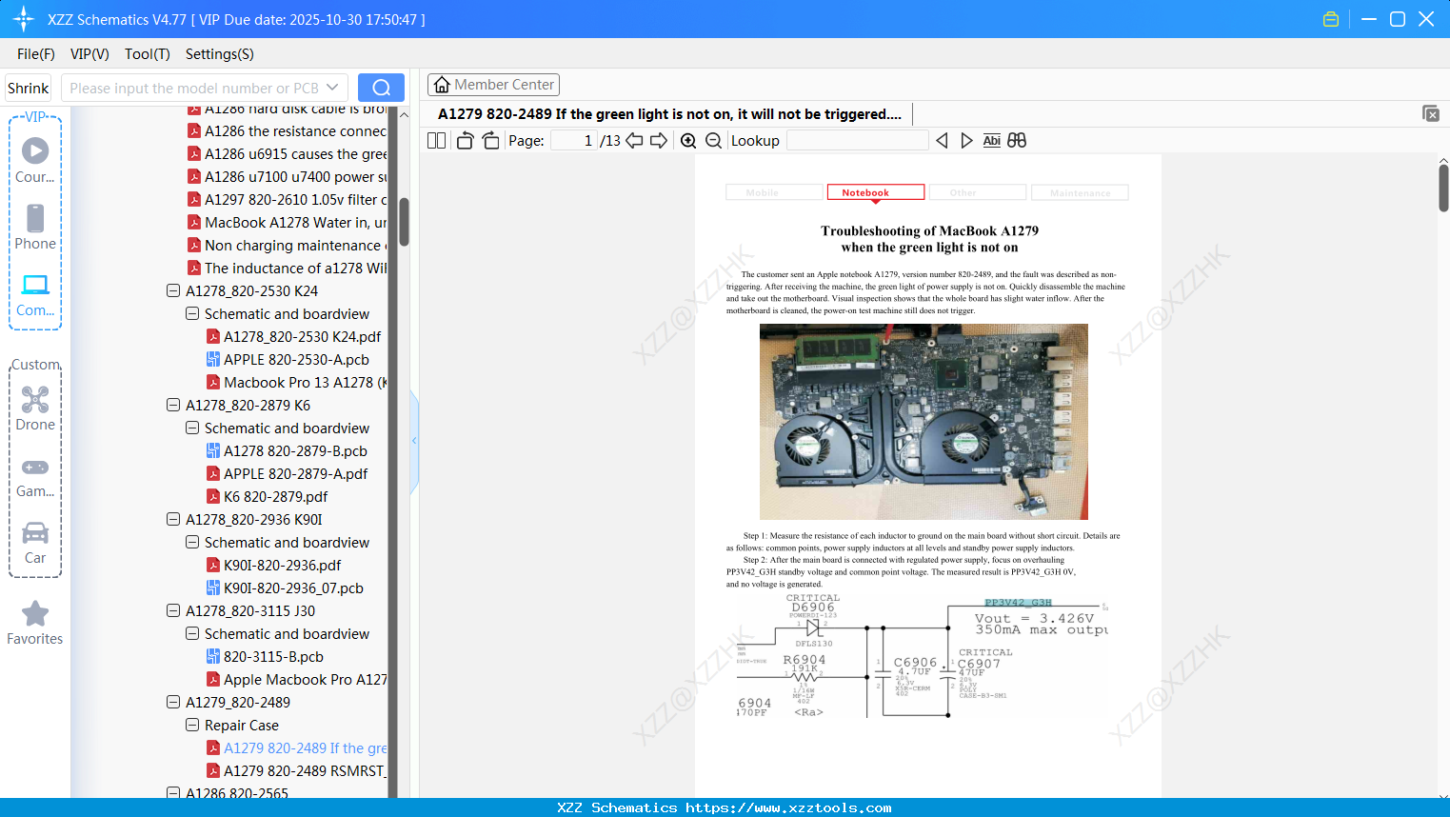This screenshot has height=817, width=1450.
Task: Select the Computer category in the sidebar
Action: [35, 294]
